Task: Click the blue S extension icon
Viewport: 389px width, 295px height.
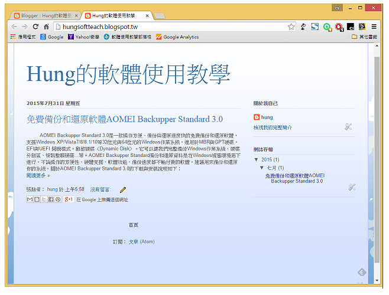Action: (315, 27)
